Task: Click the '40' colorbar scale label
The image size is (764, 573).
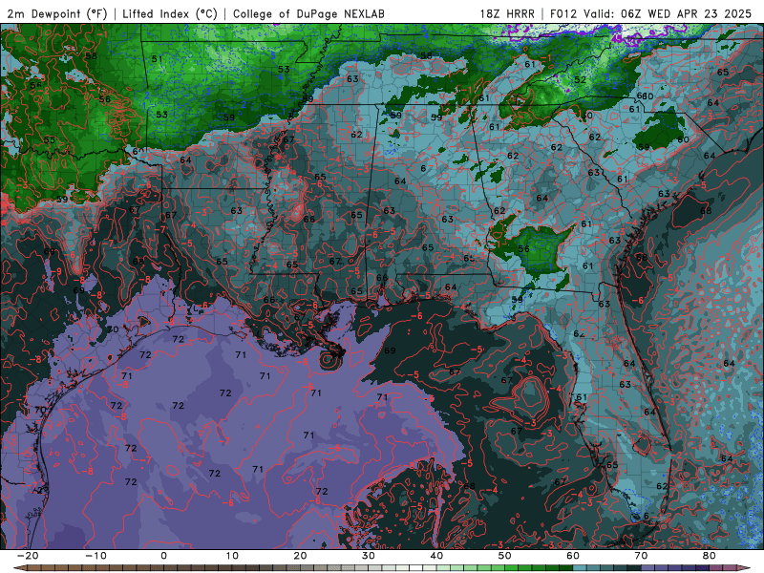Action: (x=436, y=556)
